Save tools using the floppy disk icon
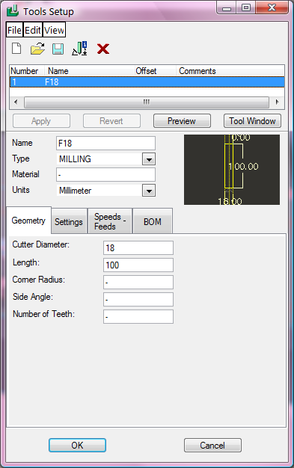Image resolution: width=294 pixels, height=468 pixels. pos(58,49)
